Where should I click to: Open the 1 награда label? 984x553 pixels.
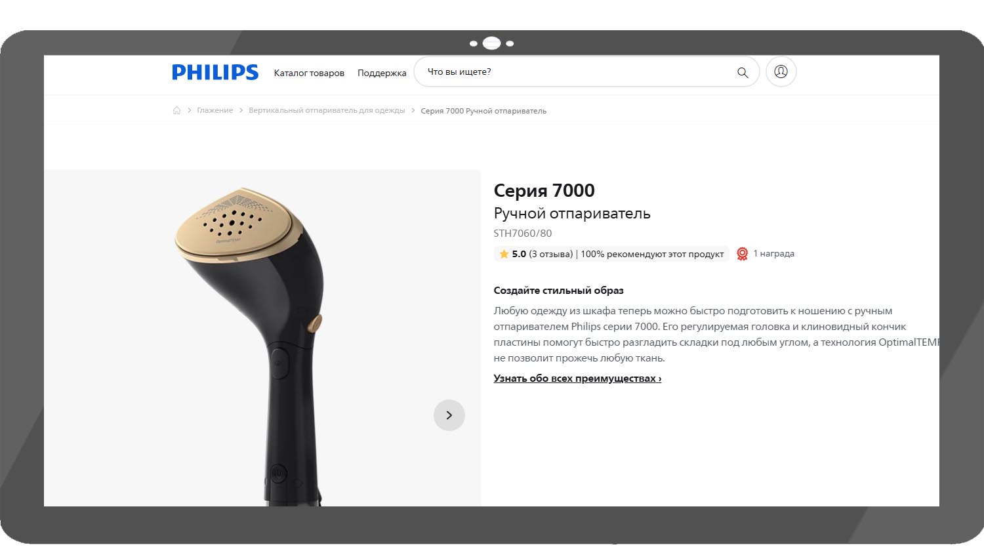point(773,253)
